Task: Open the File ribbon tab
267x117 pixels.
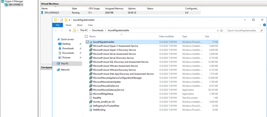Action: click(x=58, y=25)
